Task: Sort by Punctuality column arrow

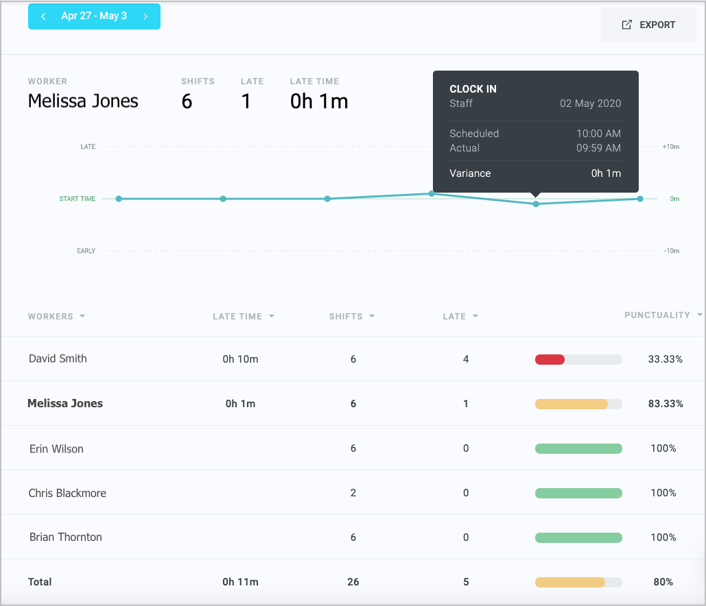Action: [699, 315]
